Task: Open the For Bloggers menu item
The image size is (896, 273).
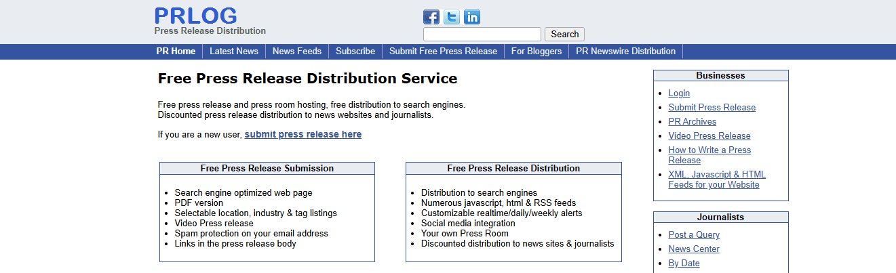Action: pyautogui.click(x=536, y=51)
